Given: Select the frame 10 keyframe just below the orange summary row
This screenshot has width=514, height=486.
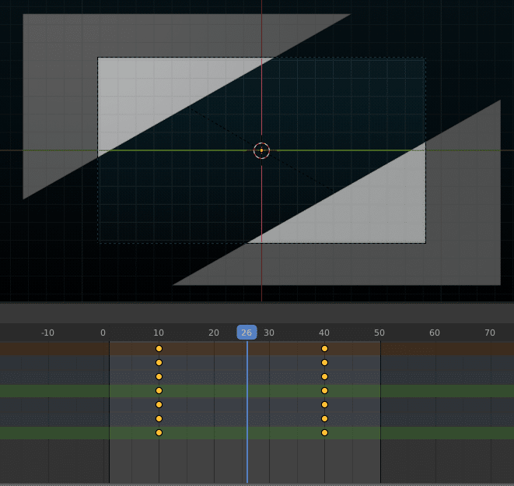Looking at the screenshot, I should tap(159, 362).
